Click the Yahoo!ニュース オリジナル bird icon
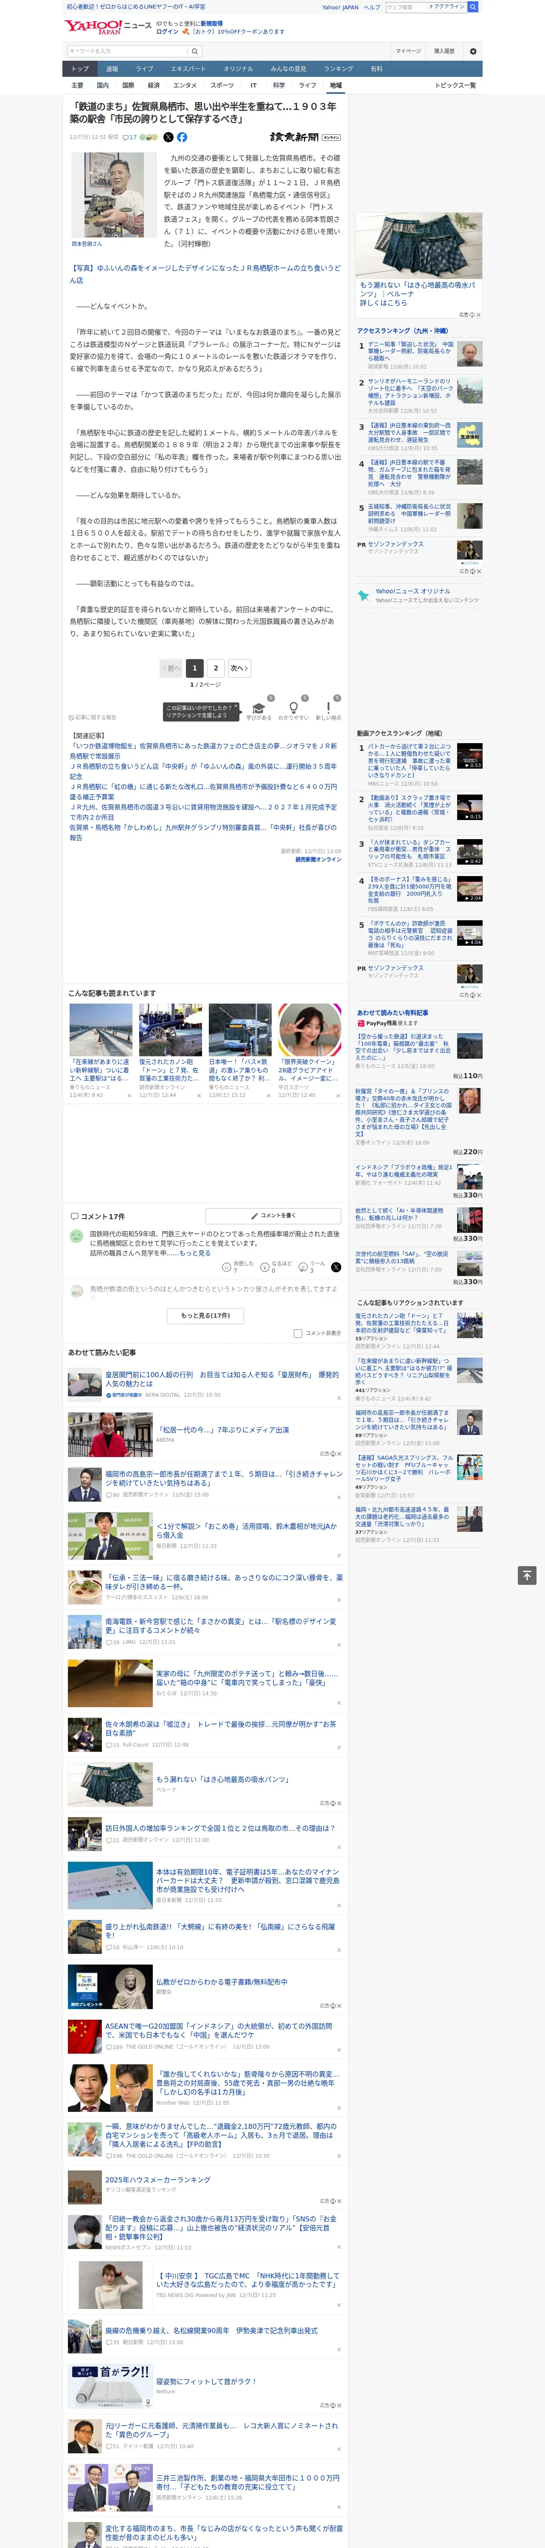The height and width of the screenshot is (2548, 545). point(363,595)
